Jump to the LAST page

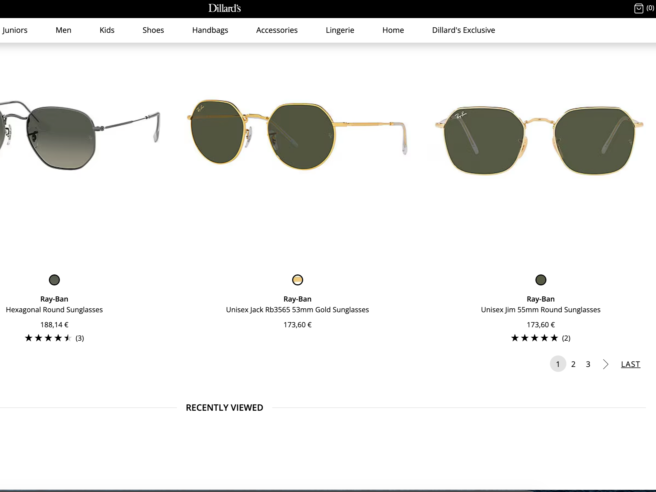coord(631,364)
